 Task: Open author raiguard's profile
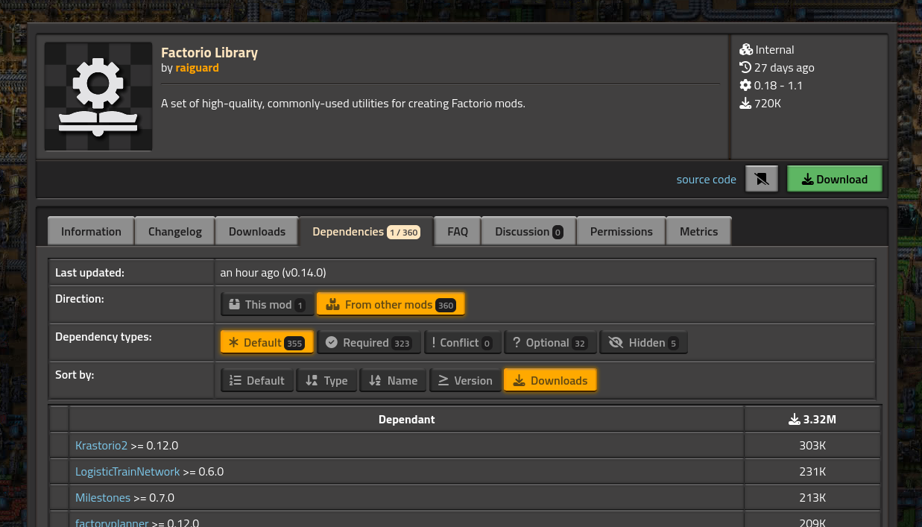(x=197, y=68)
